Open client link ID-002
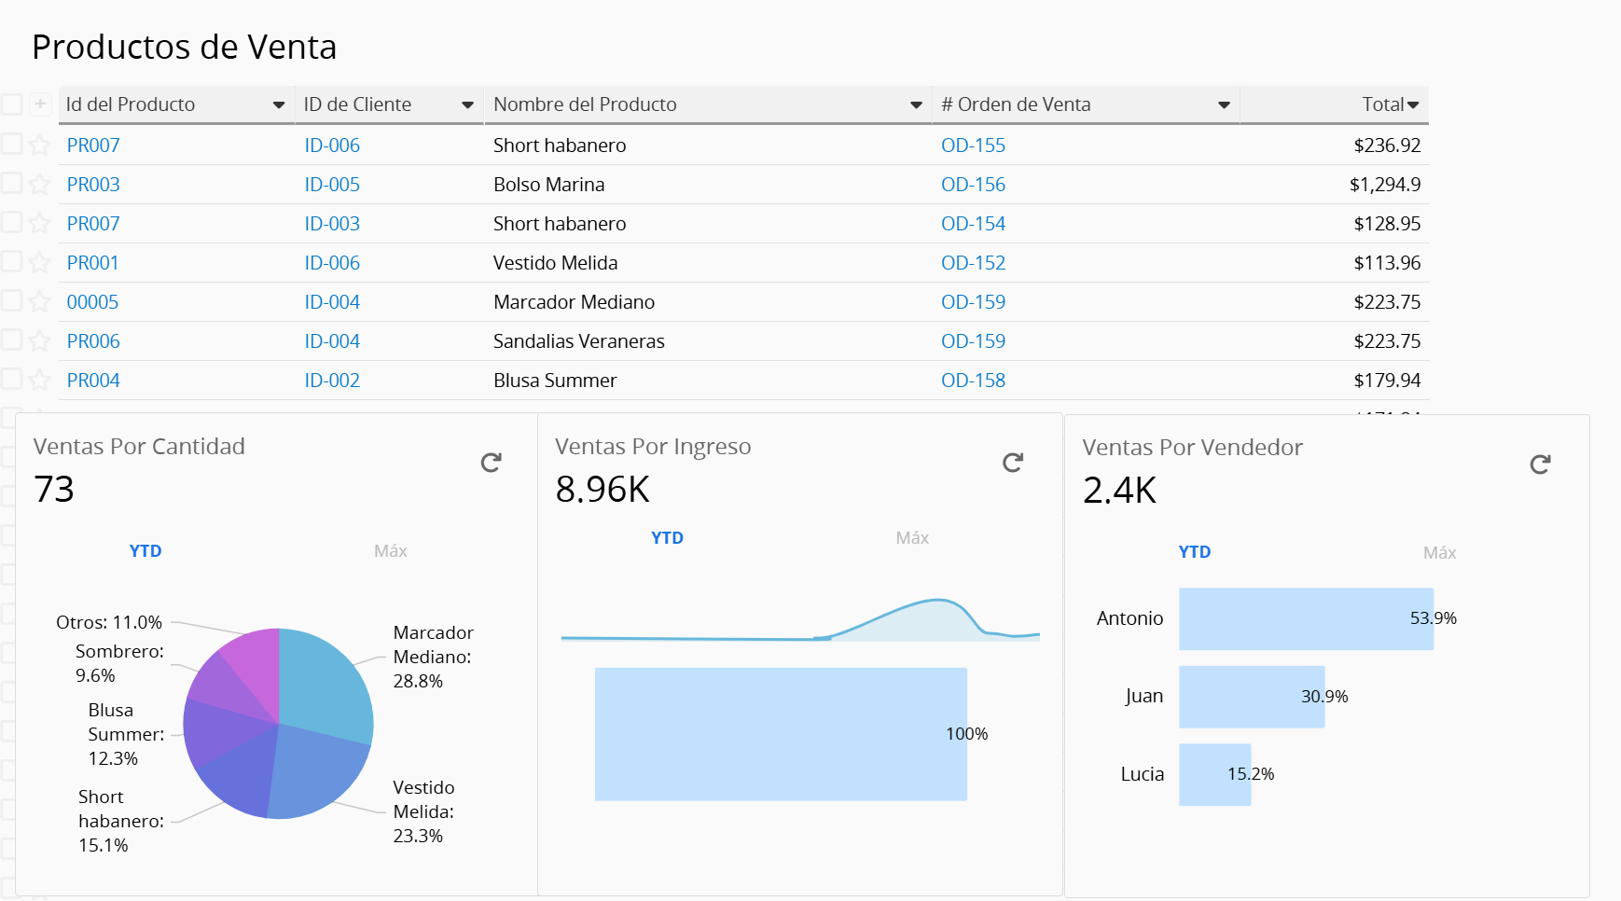The image size is (1621, 901). click(x=332, y=381)
